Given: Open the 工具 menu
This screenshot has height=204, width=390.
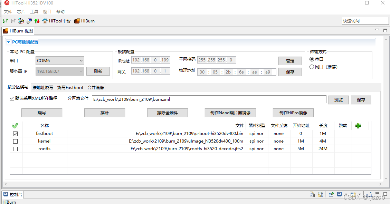Looking at the screenshot, I should [x=34, y=12].
